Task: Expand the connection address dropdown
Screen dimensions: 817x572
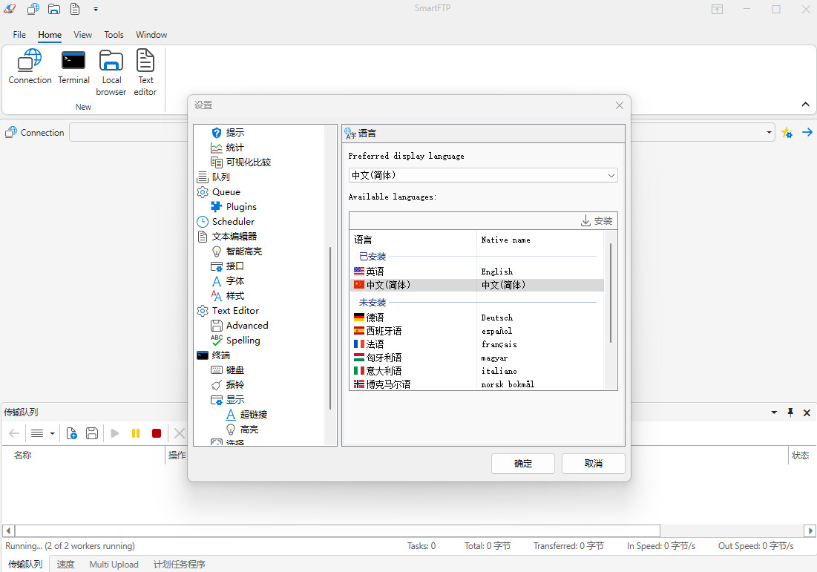Action: point(769,132)
